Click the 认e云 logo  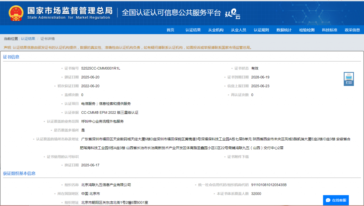(233, 13)
